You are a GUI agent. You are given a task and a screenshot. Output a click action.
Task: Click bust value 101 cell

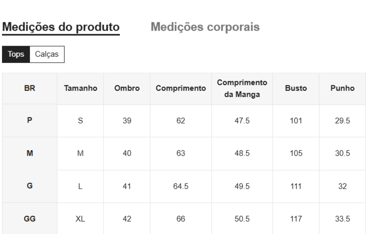pos(296,121)
